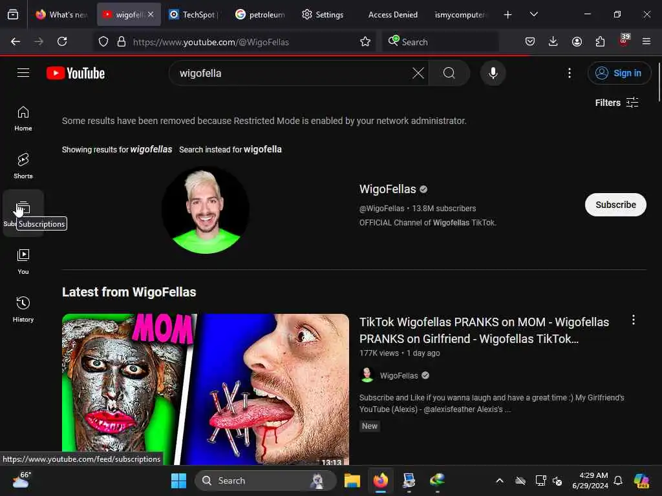
Task: Switch to the TechSpot tab
Action: (194, 15)
